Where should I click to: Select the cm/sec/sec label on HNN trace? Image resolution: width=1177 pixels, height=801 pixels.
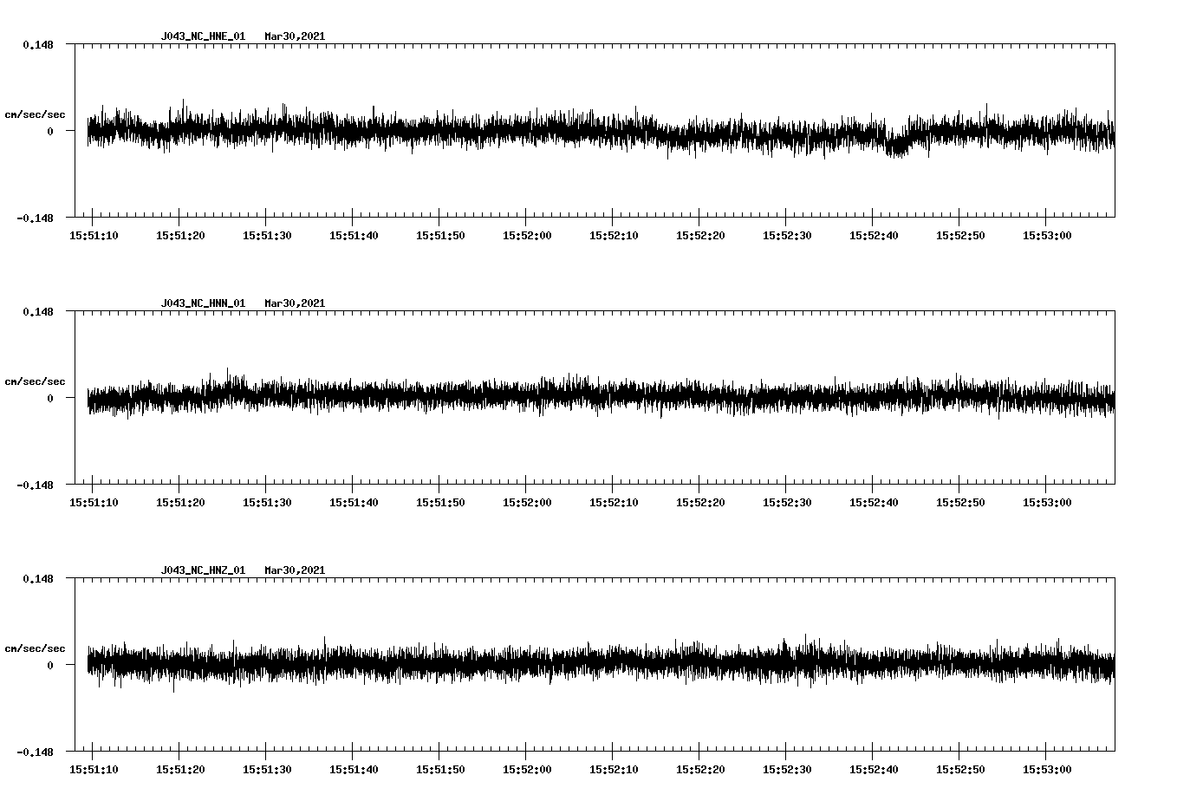coord(36,381)
